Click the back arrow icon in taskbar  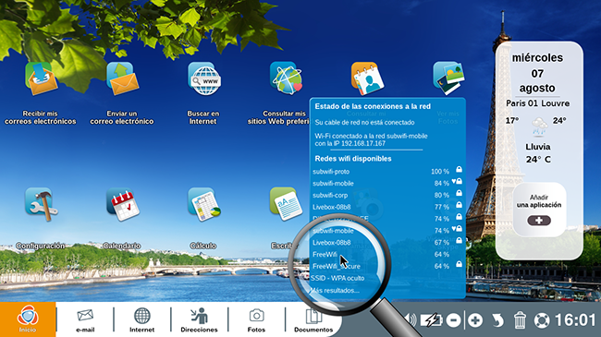497,320
